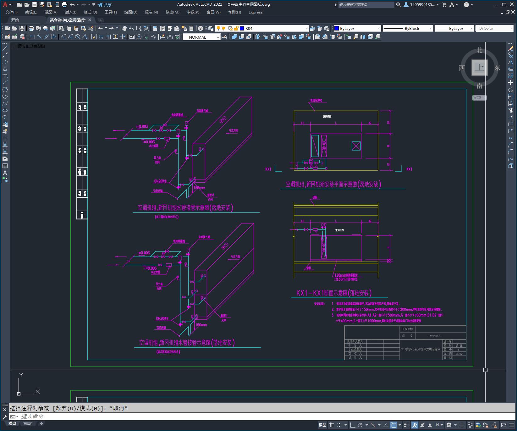Expand the K04 layer dropdown
Screen dimensions: 517x431
click(306, 28)
